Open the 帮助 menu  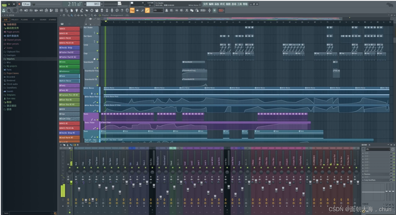coord(245,4)
